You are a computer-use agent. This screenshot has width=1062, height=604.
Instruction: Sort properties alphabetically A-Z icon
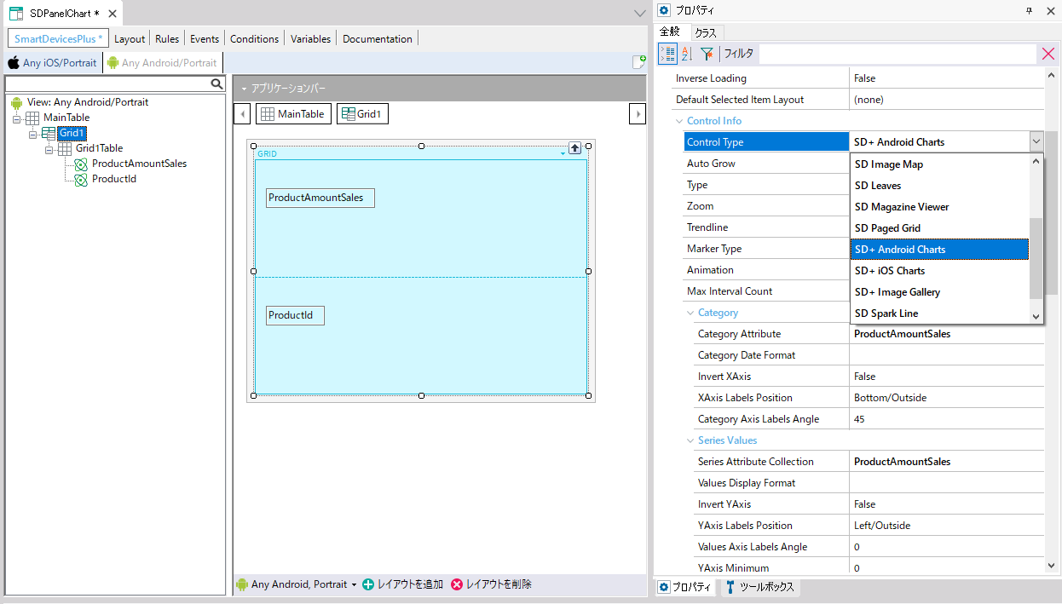click(x=687, y=54)
